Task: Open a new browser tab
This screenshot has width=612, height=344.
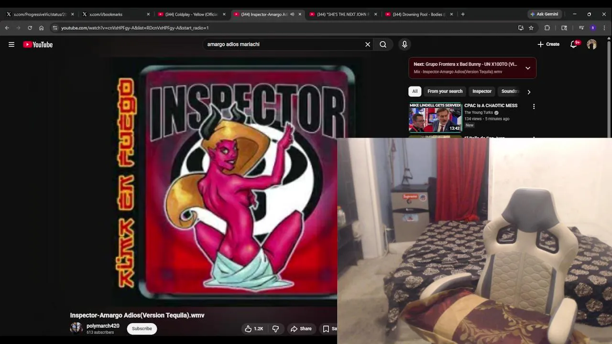Action: [x=463, y=14]
